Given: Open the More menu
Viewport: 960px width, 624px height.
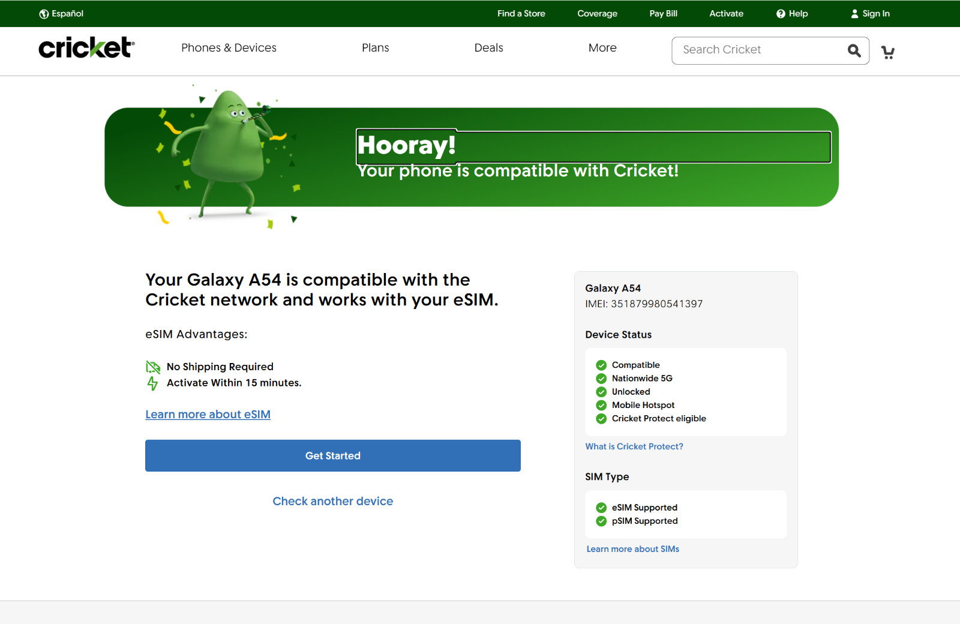Looking at the screenshot, I should [x=602, y=48].
